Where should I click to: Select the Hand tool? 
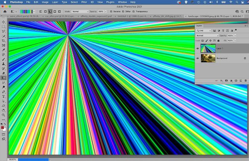(3, 110)
